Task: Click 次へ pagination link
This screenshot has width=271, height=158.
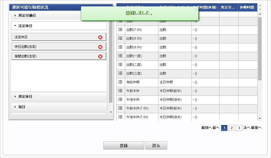Action: point(247,128)
